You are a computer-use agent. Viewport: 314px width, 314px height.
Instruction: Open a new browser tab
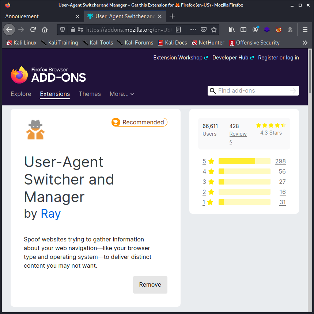(172, 16)
